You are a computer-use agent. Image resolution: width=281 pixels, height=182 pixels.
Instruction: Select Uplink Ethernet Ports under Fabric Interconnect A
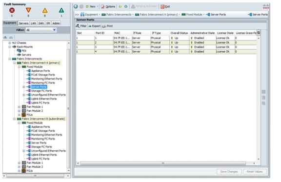(x=44, y=99)
